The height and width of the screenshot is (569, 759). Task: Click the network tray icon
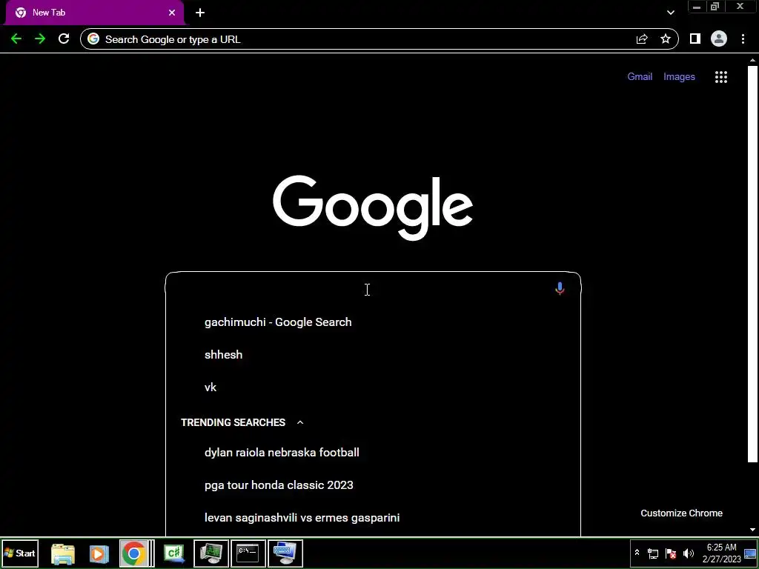pyautogui.click(x=653, y=553)
